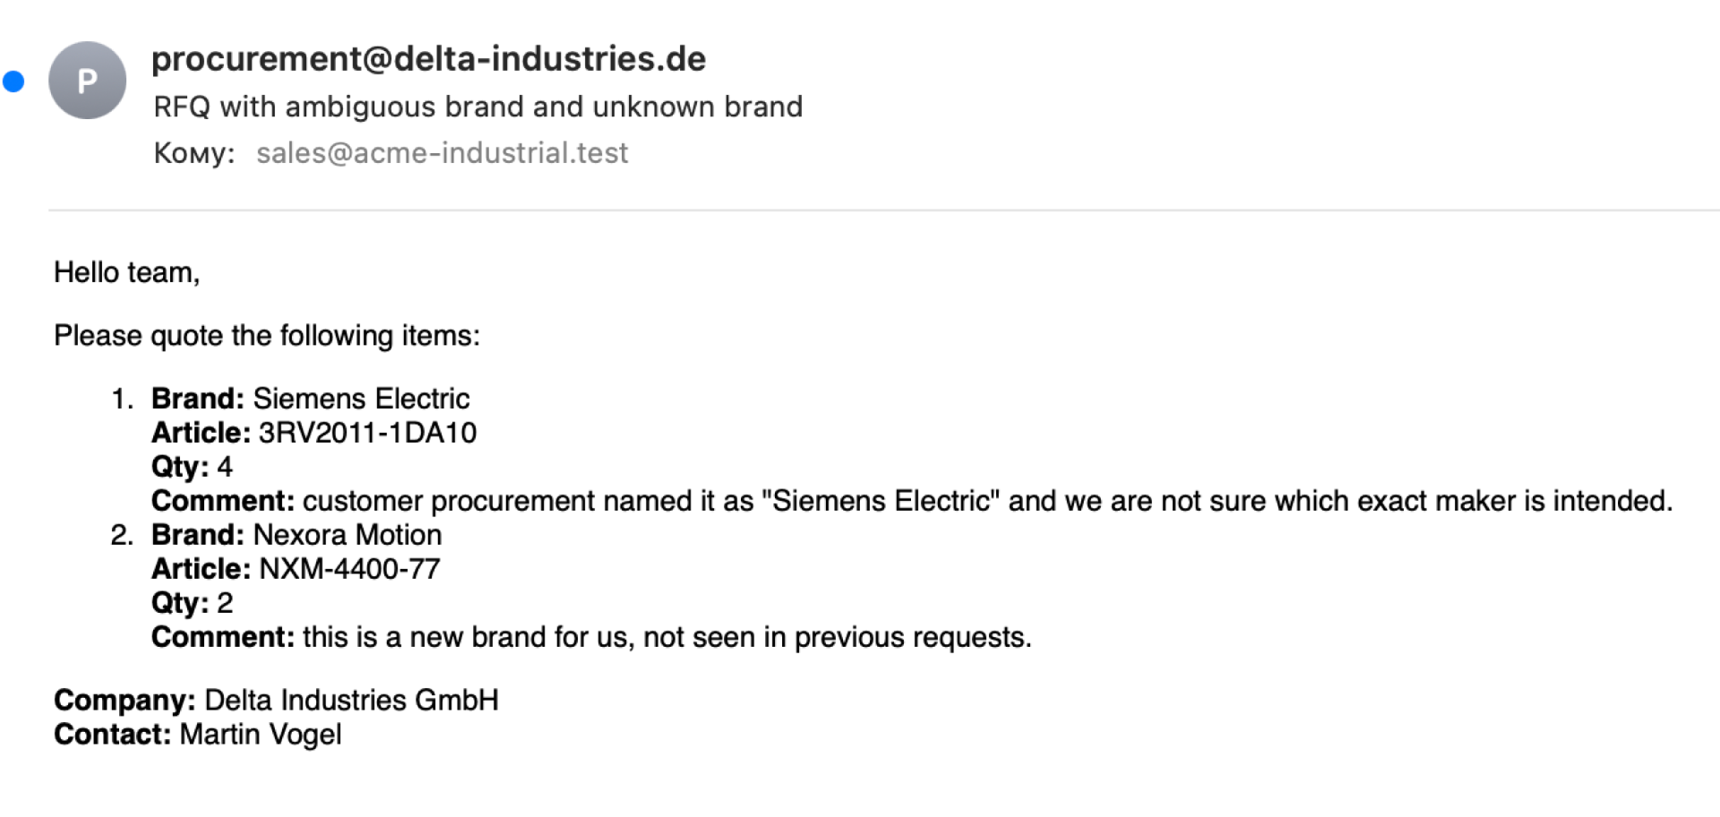
Task: Click the email subject line RFQ text
Action: (x=477, y=107)
